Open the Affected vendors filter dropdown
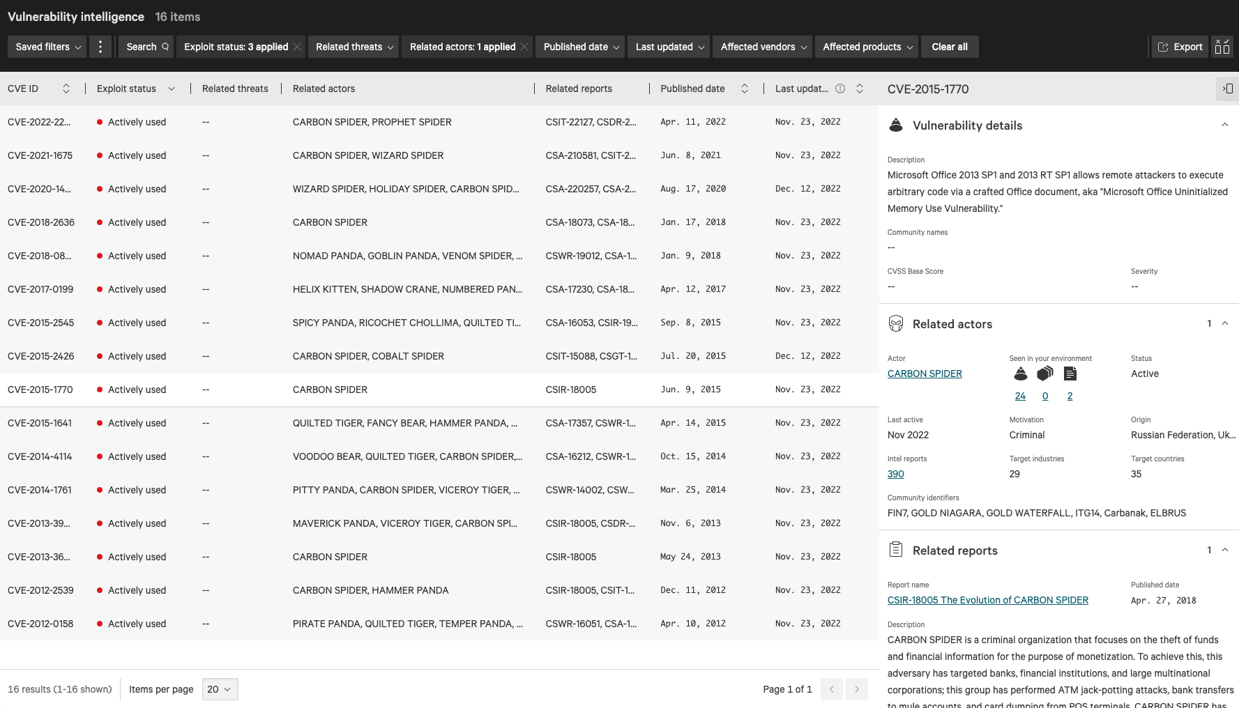The width and height of the screenshot is (1239, 708). 763,47
